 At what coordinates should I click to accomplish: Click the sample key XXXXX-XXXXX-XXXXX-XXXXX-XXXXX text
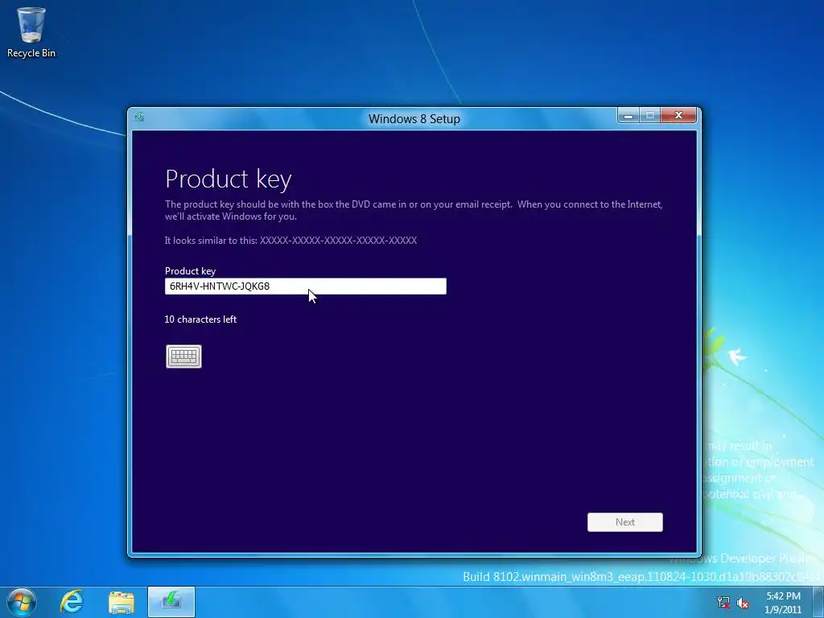[x=339, y=240]
